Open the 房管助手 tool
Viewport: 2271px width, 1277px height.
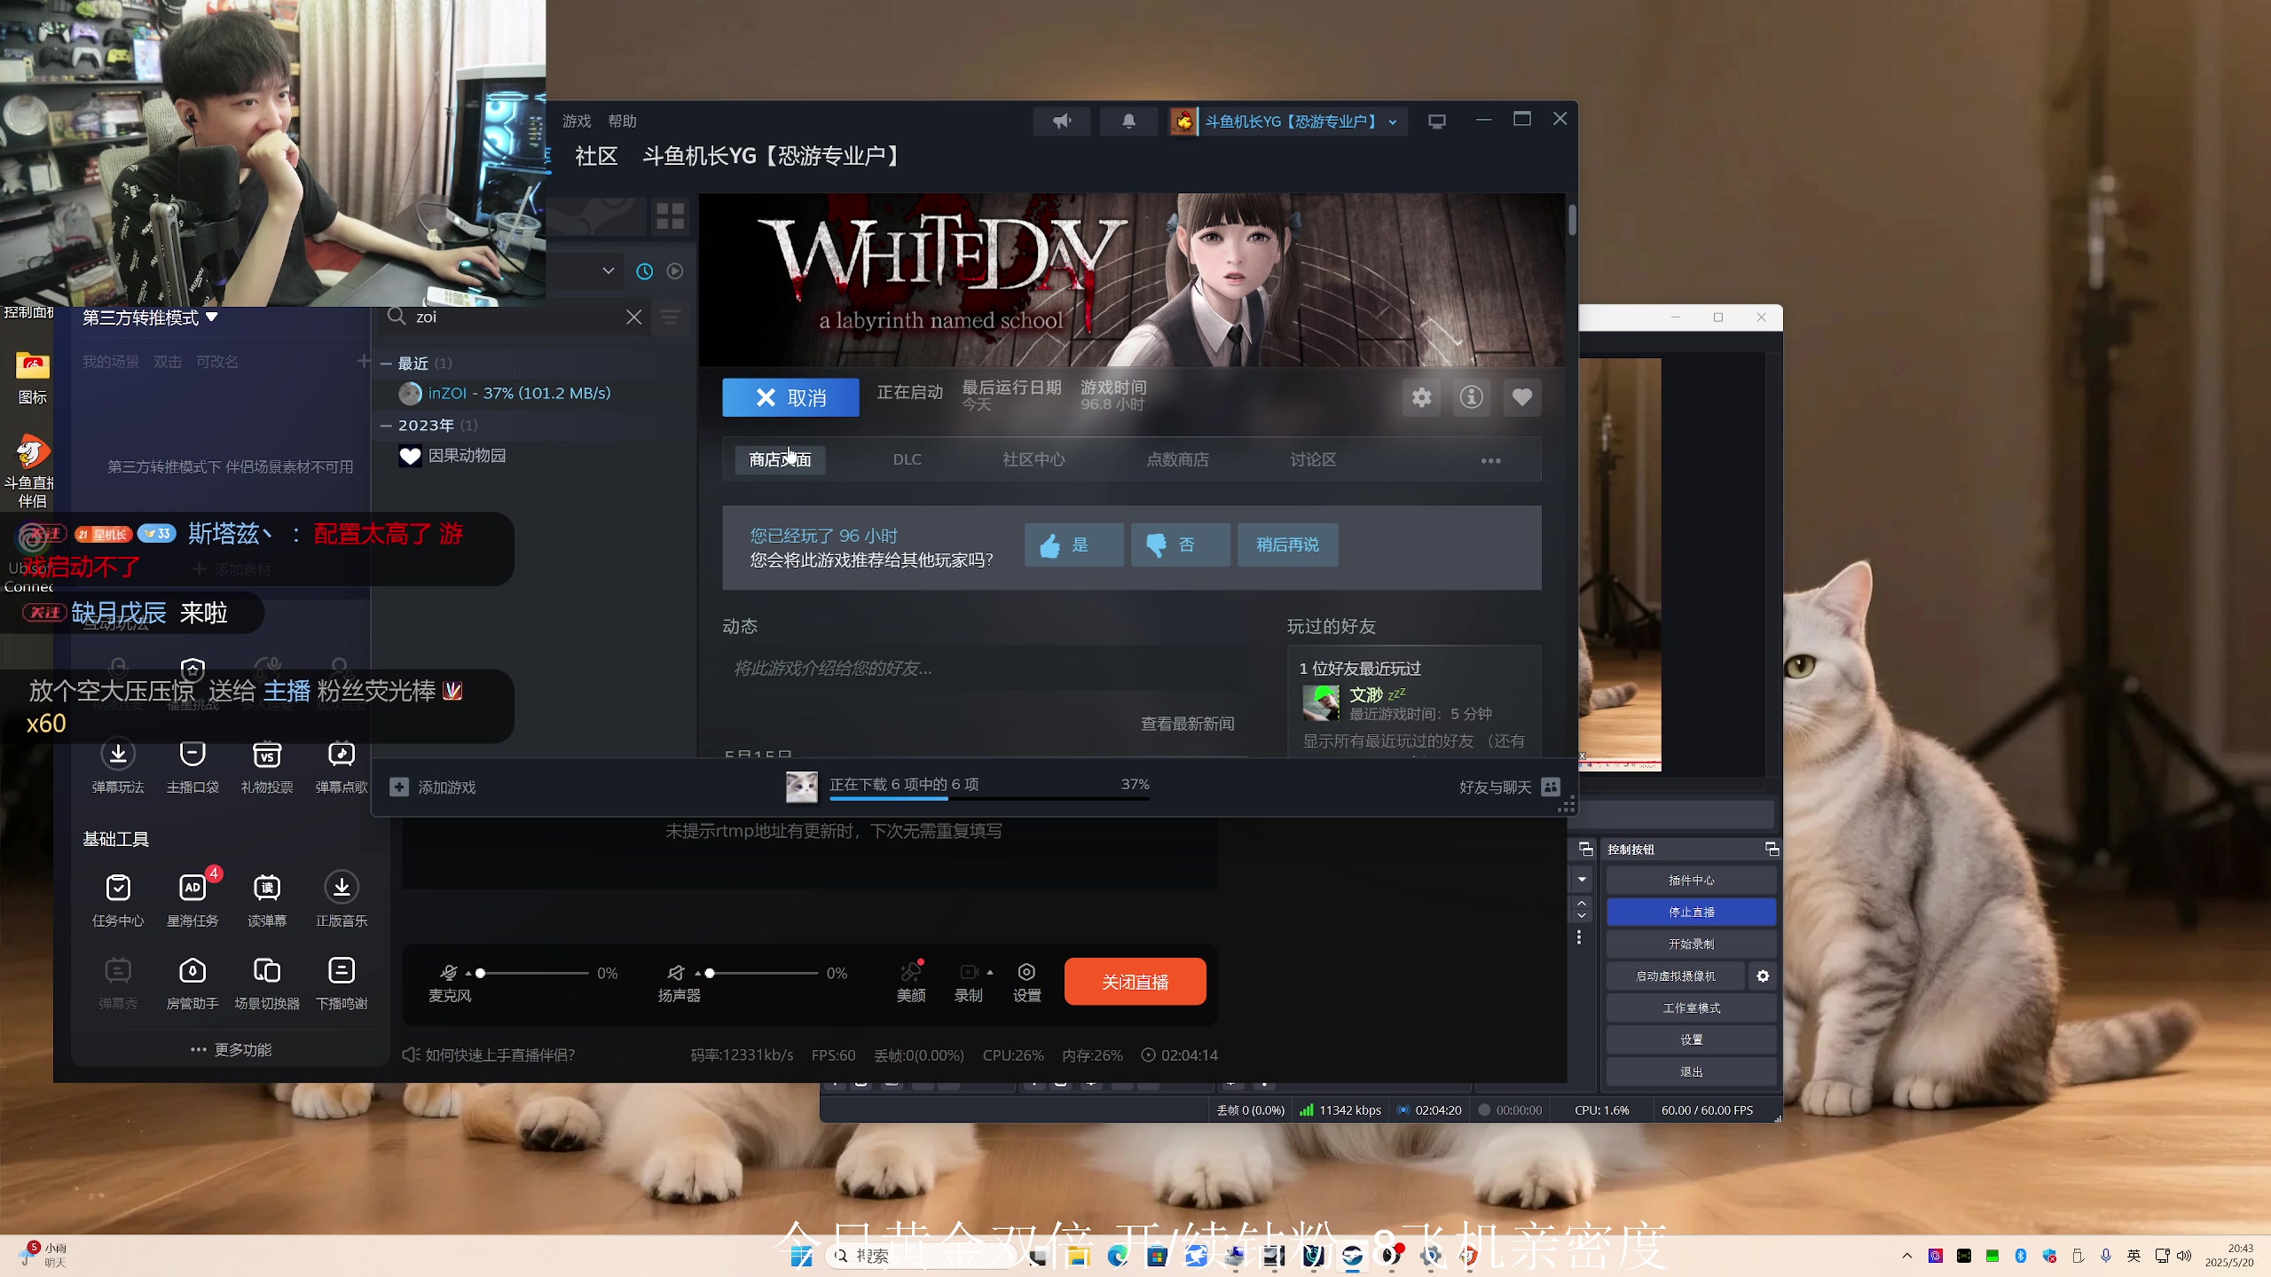[193, 983]
